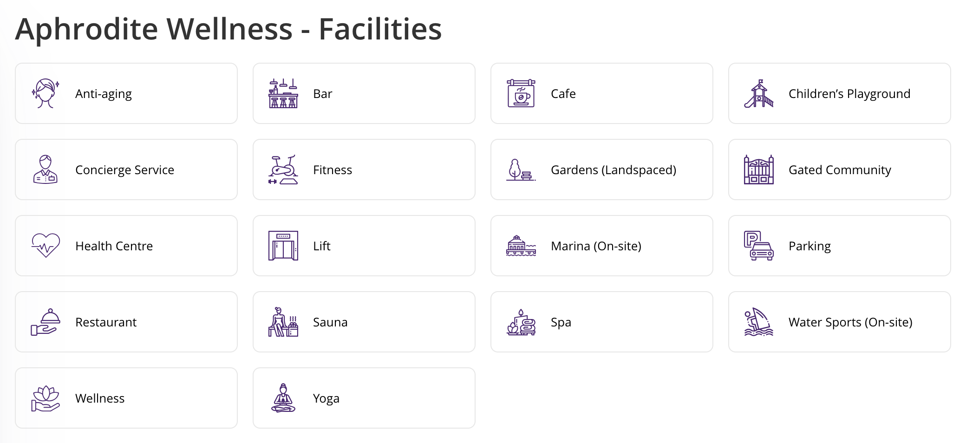Click the Sauna label text
Image resolution: width=966 pixels, height=443 pixels.
pyautogui.click(x=330, y=322)
